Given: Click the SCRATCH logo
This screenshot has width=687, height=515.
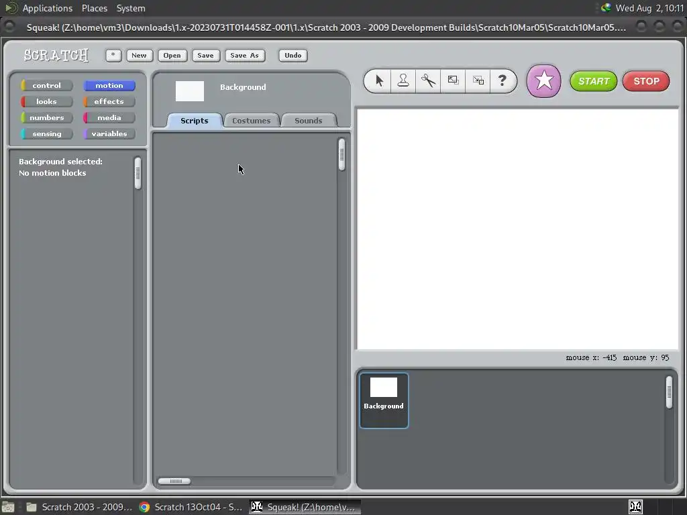Looking at the screenshot, I should click(x=56, y=55).
